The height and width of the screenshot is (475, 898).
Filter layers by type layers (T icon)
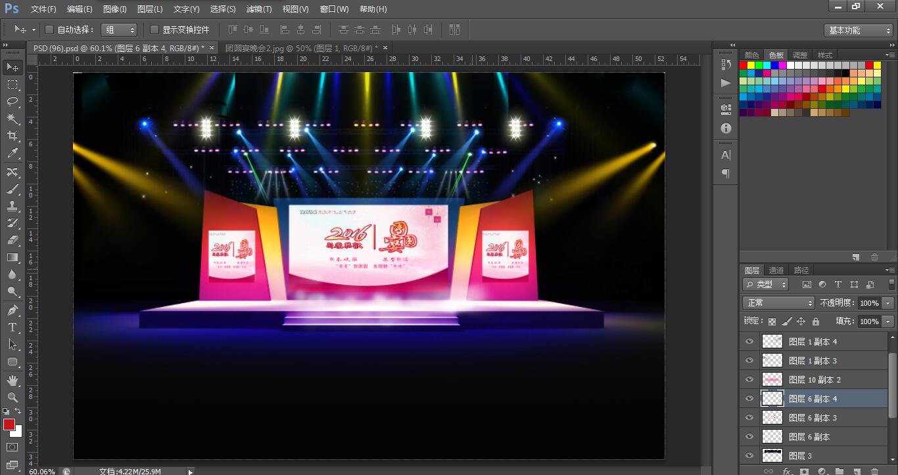838,285
